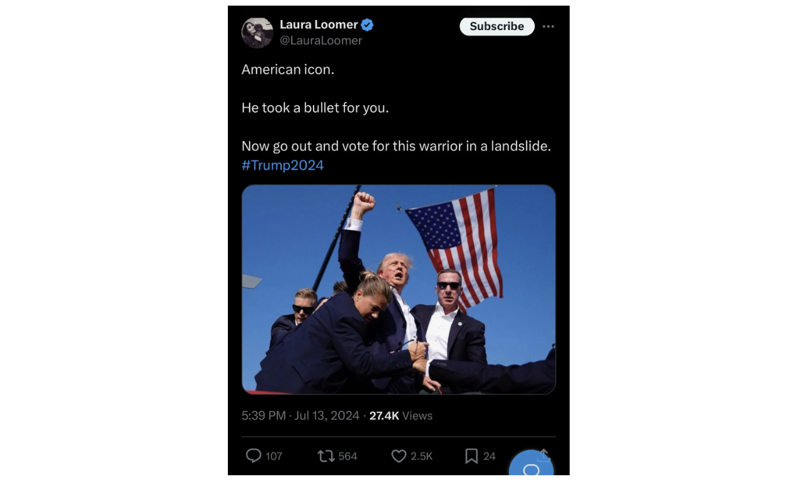
Task: Click the 564 reposts count
Action: [x=347, y=456]
